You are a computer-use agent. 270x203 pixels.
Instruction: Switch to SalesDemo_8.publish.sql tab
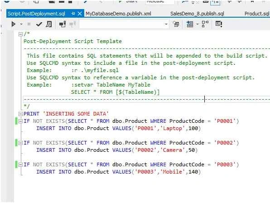pyautogui.click(x=197, y=14)
